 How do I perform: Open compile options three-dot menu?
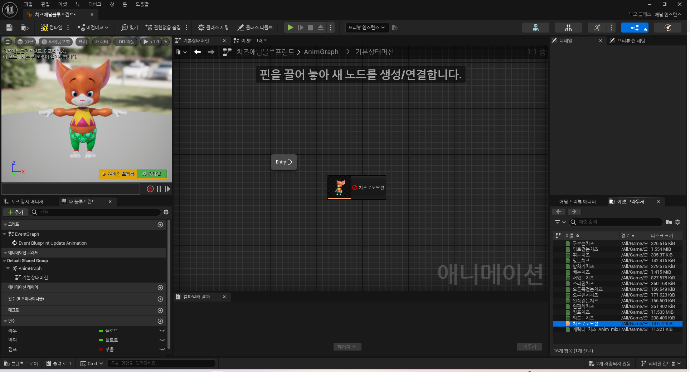[68, 28]
